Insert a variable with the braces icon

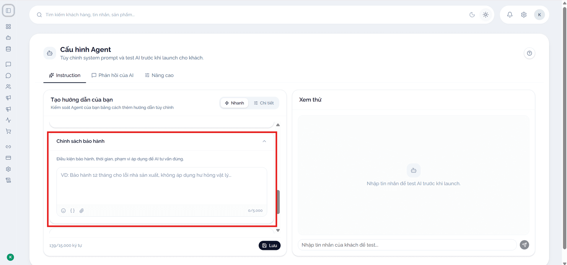[72, 211]
